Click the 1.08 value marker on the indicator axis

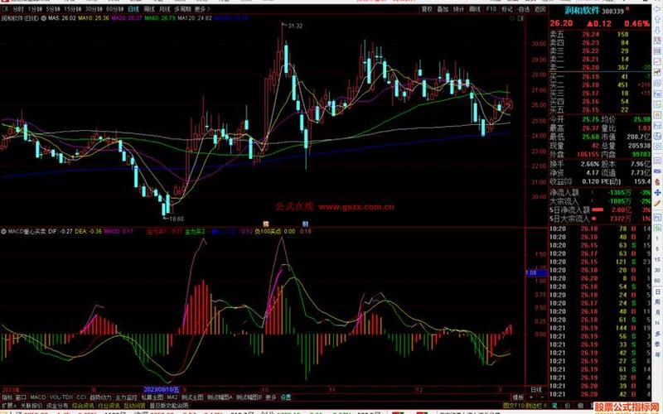pyautogui.click(x=531, y=272)
